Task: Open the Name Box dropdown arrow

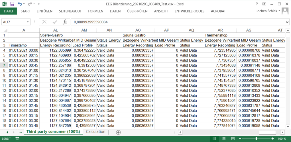Action: (x=28, y=22)
